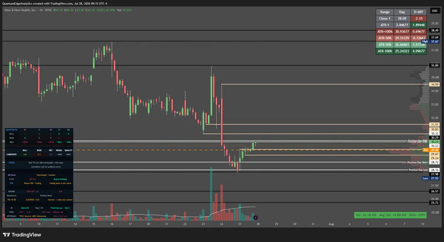The image size is (444, 242).
Task: Click the Avg Vol: 14.88 Mil readout
Action: click(x=393, y=215)
